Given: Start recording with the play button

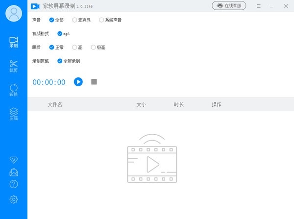Looking at the screenshot, I should click(x=78, y=82).
